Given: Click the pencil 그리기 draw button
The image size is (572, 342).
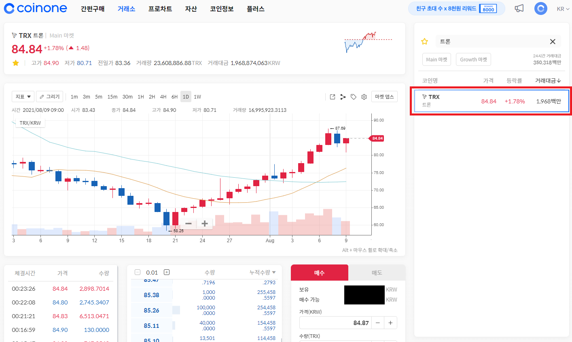Looking at the screenshot, I should (50, 97).
